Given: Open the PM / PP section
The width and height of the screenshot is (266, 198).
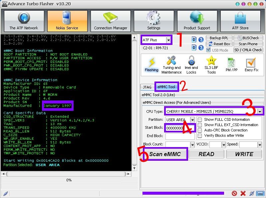Looking at the screenshot, I should tap(232, 65).
